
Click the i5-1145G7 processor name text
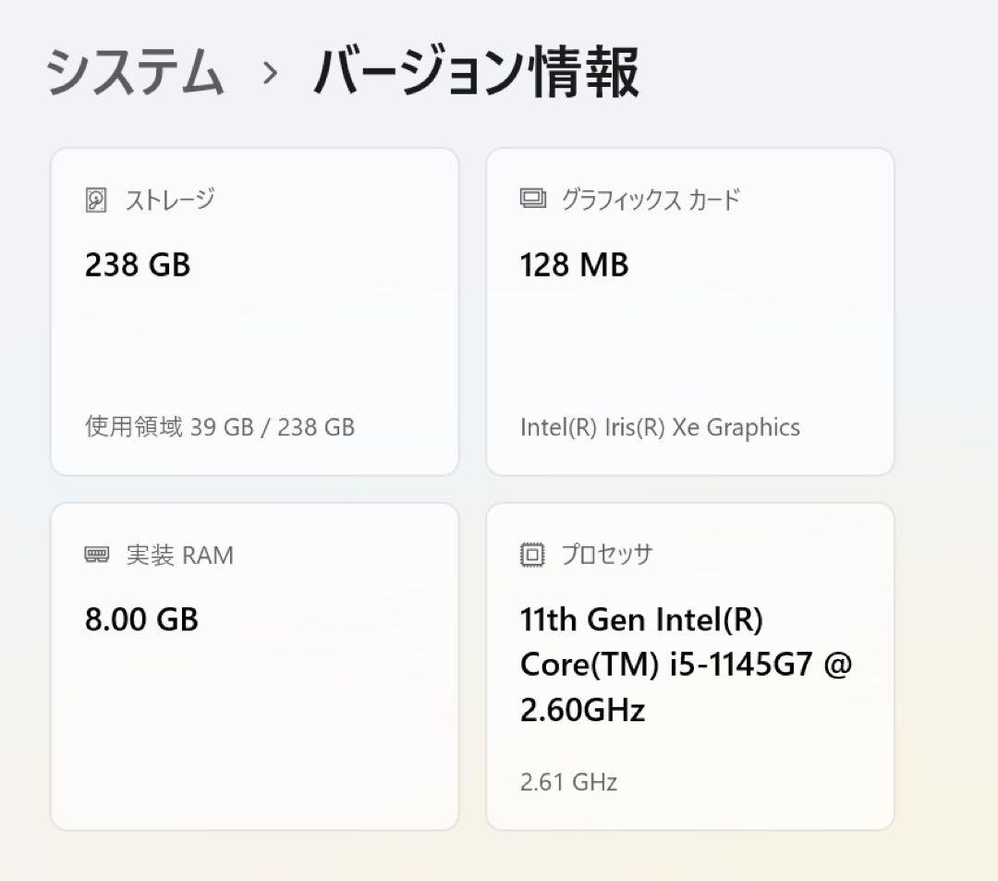(688, 664)
